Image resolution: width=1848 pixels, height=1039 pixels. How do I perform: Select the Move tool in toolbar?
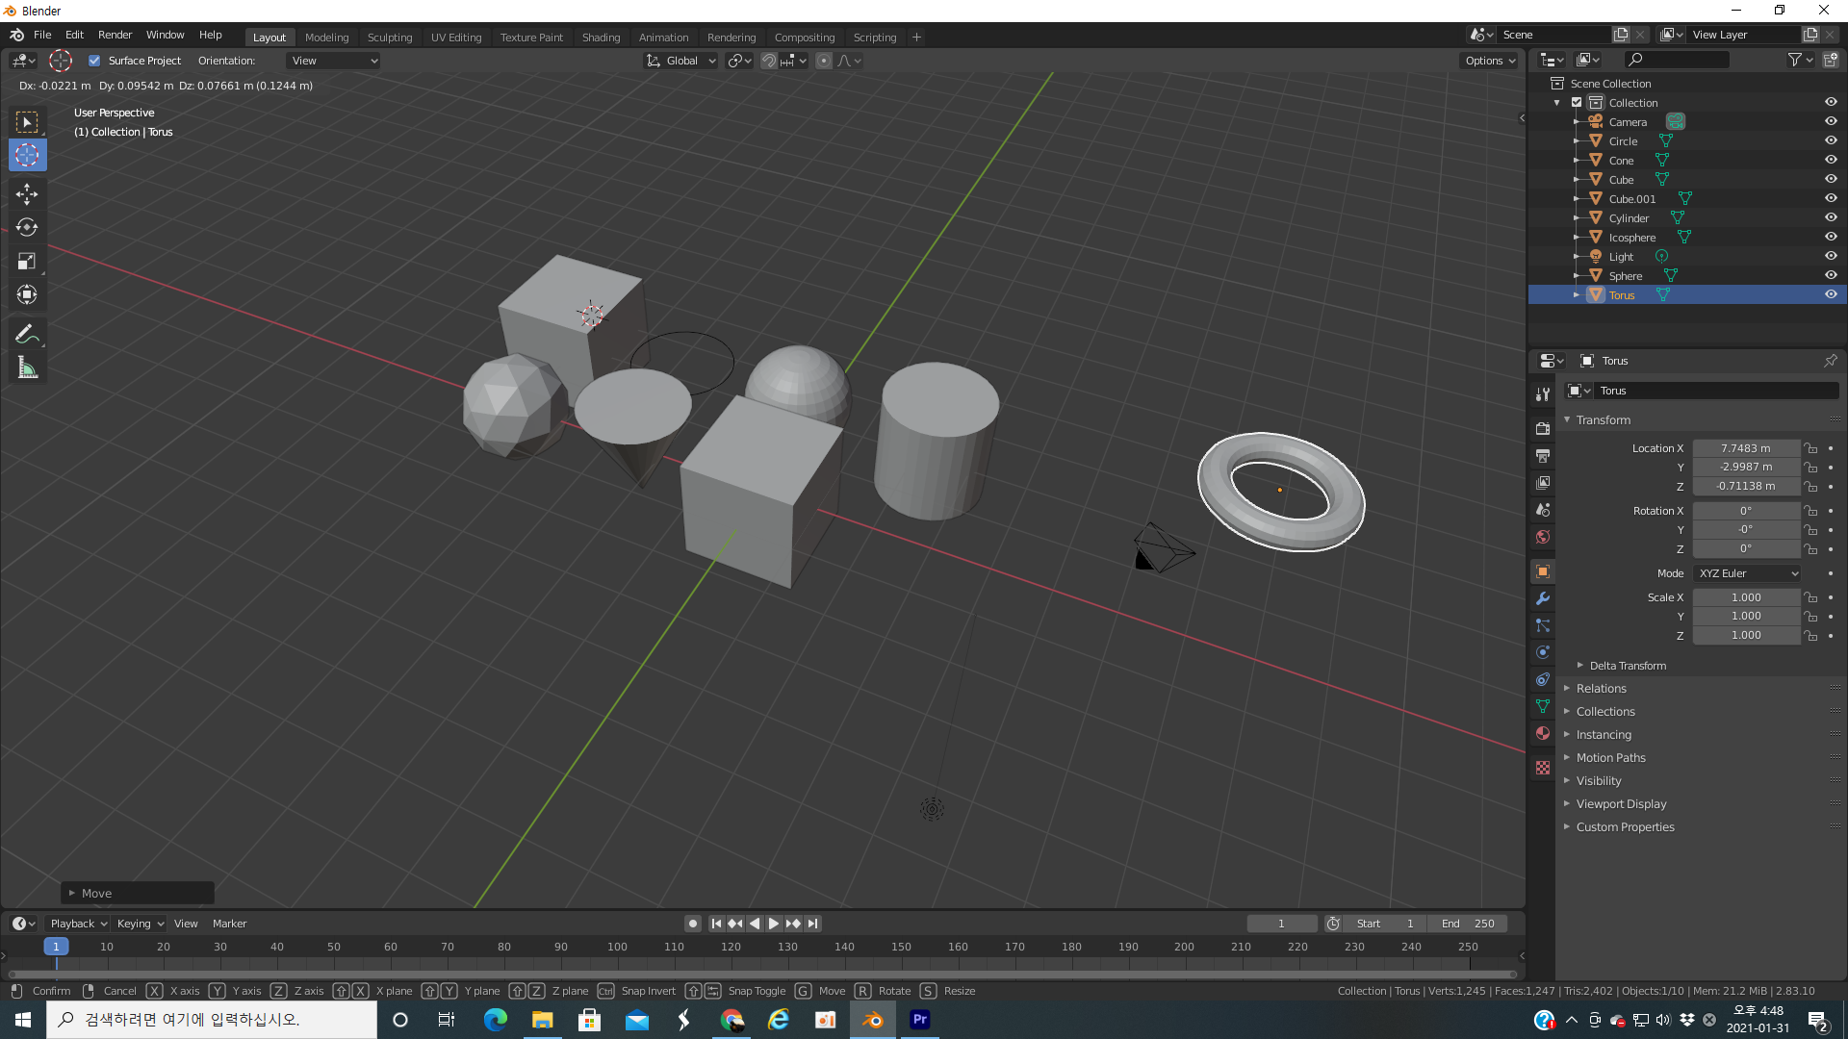[x=27, y=193]
